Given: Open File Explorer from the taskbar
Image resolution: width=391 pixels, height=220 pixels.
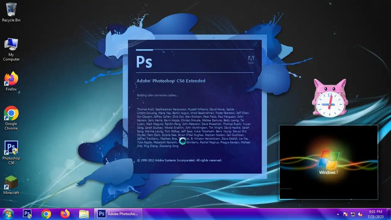Looking at the screenshot, I should (x=84, y=214).
